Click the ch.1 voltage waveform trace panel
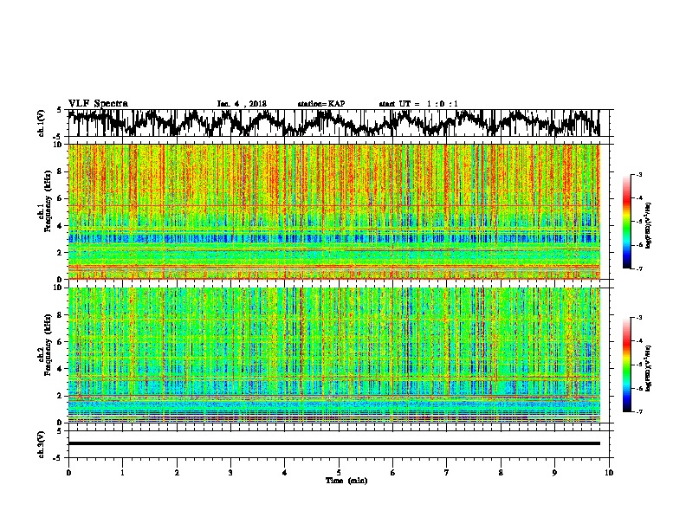The height and width of the screenshot is (530, 686). click(340, 123)
